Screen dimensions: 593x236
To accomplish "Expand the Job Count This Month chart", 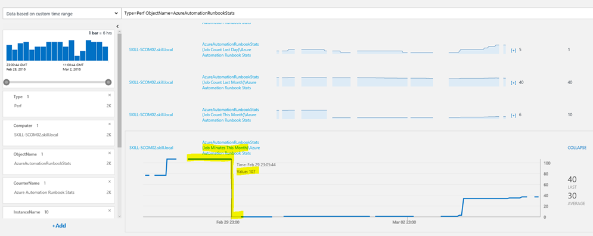I will (514, 115).
